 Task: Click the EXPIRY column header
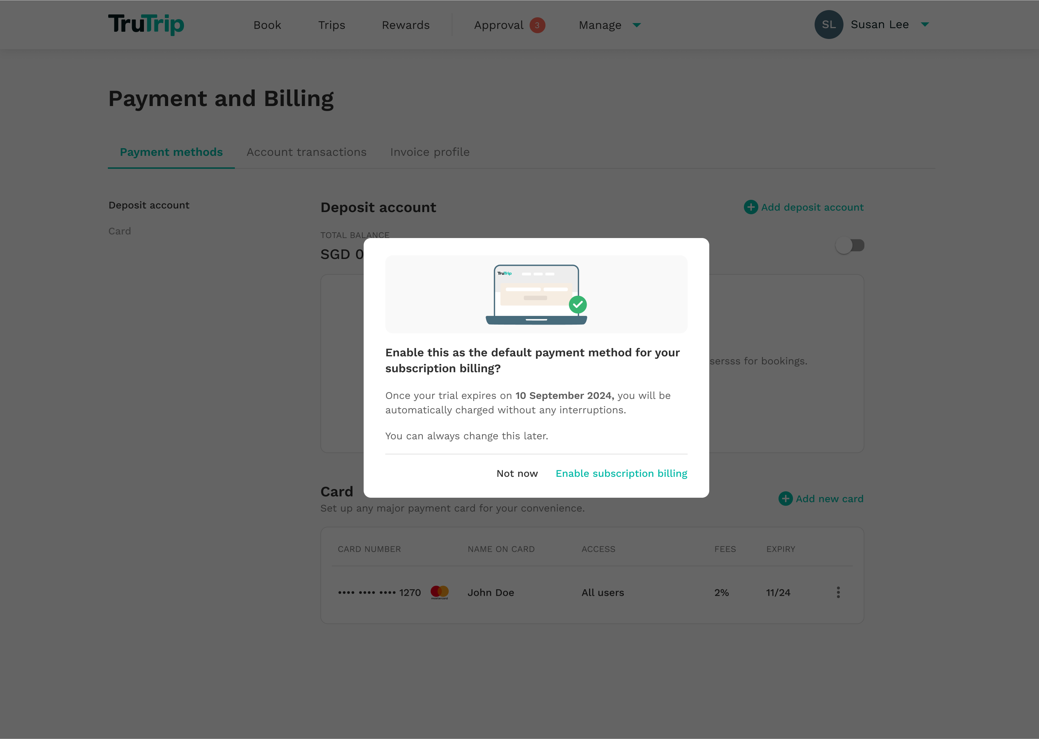780,549
